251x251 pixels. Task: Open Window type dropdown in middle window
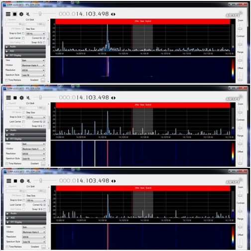(33, 149)
